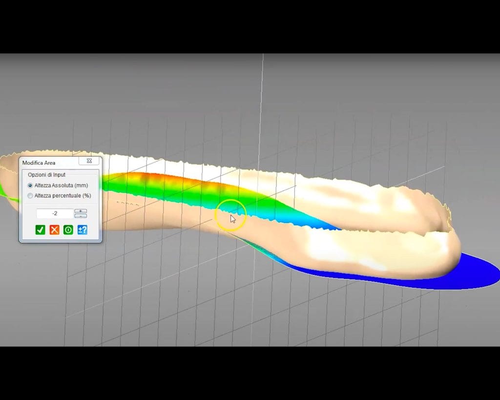Click the height value field showing -2
This screenshot has width=500, height=400.
coord(55,213)
